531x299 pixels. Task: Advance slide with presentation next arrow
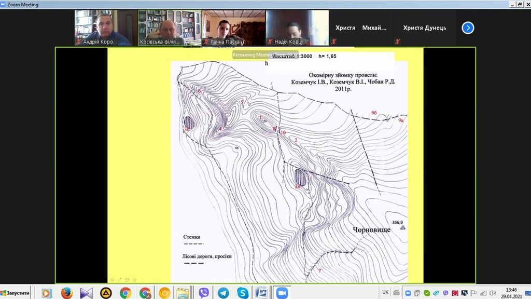[x=134, y=280]
